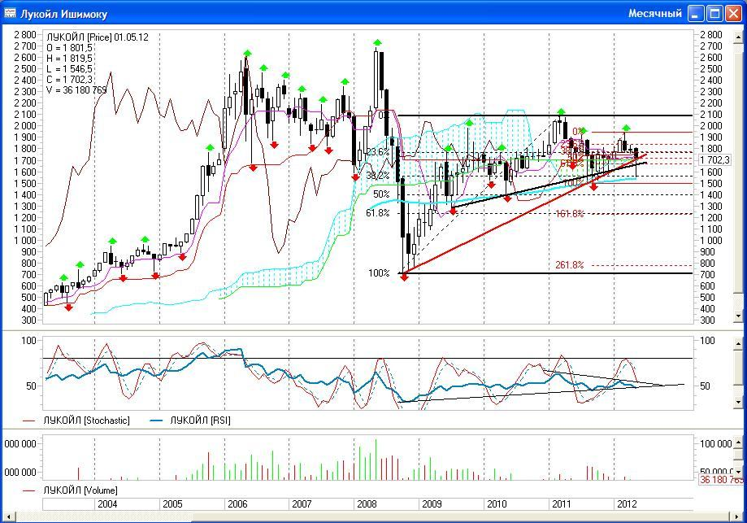This screenshot has width=747, height=523.
Task: Click the 2012 year label on time axis
Action: [x=626, y=504]
